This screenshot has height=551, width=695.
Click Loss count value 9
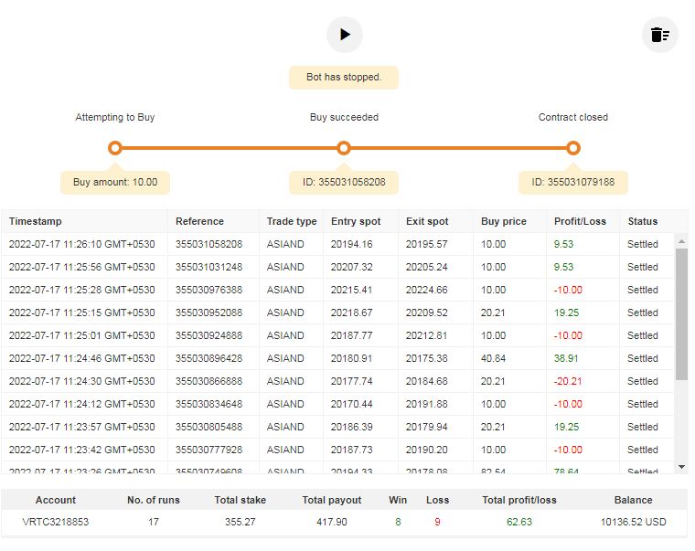coord(437,522)
